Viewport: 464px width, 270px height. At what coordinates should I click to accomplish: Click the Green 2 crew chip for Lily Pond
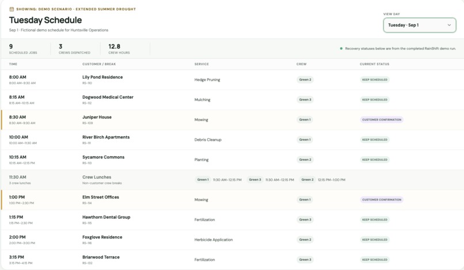[305, 80]
